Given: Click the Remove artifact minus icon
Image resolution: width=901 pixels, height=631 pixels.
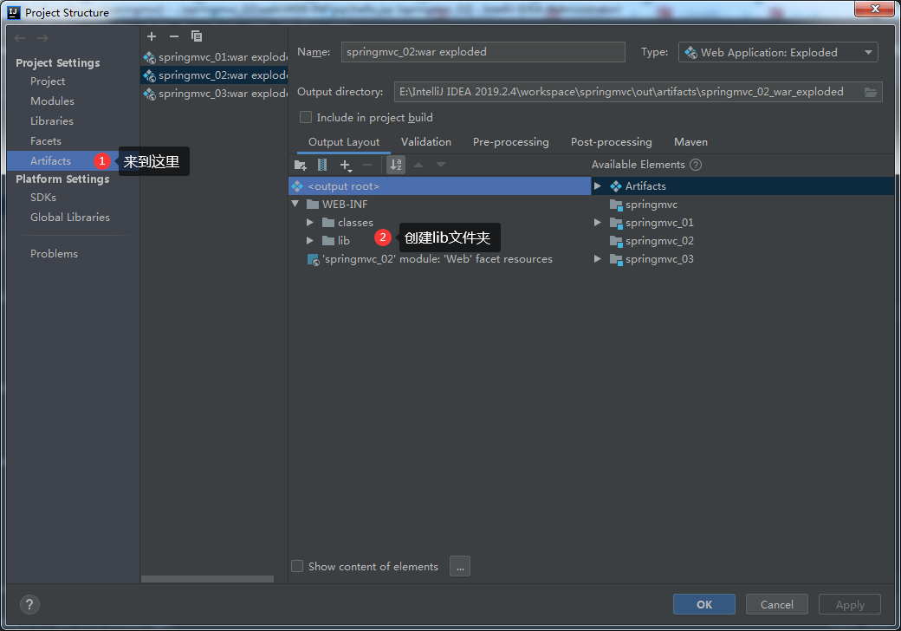Looking at the screenshot, I should (174, 36).
